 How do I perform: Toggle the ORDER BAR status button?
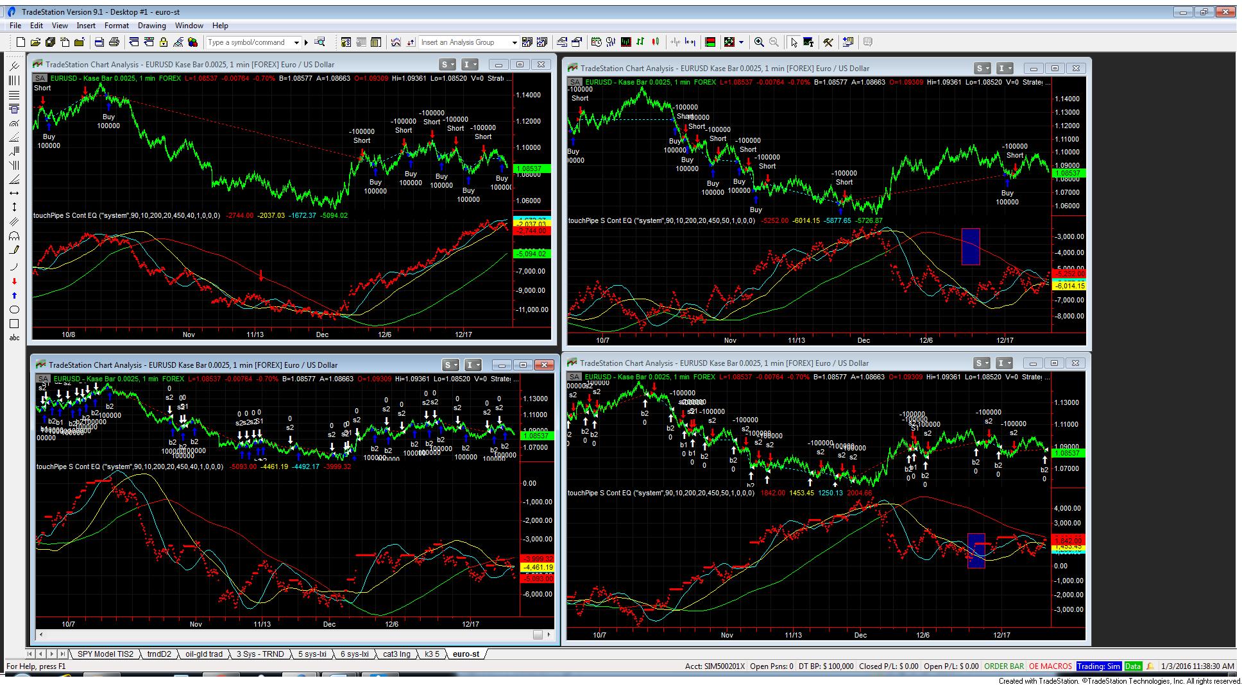(1004, 666)
